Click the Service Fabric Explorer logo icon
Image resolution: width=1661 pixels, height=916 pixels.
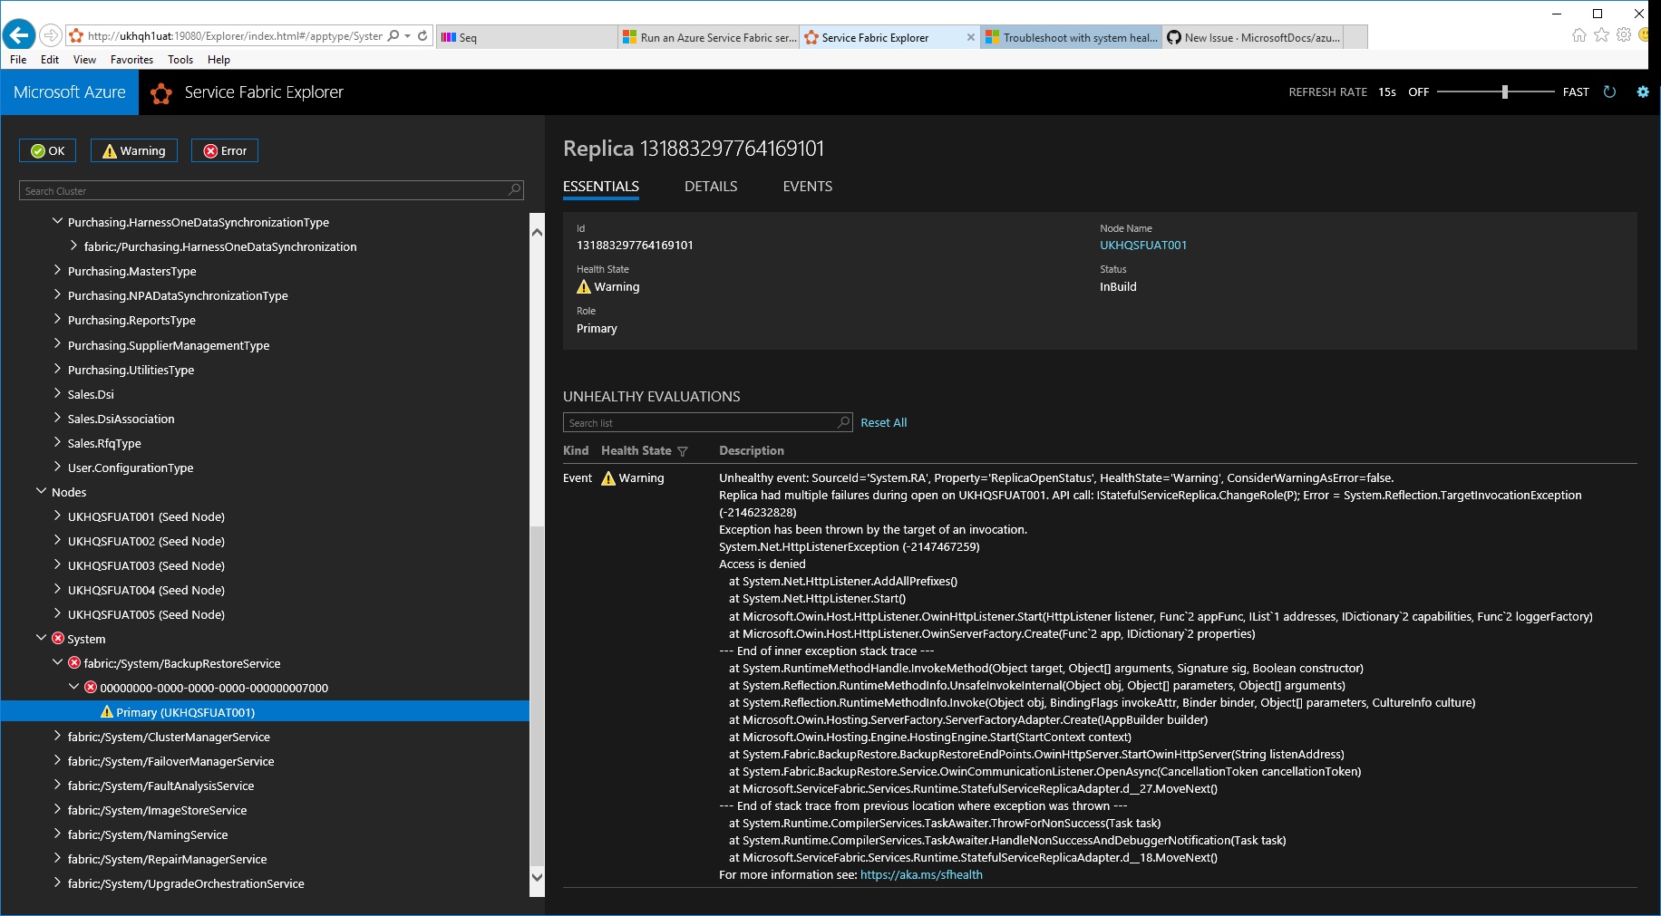[x=161, y=92]
